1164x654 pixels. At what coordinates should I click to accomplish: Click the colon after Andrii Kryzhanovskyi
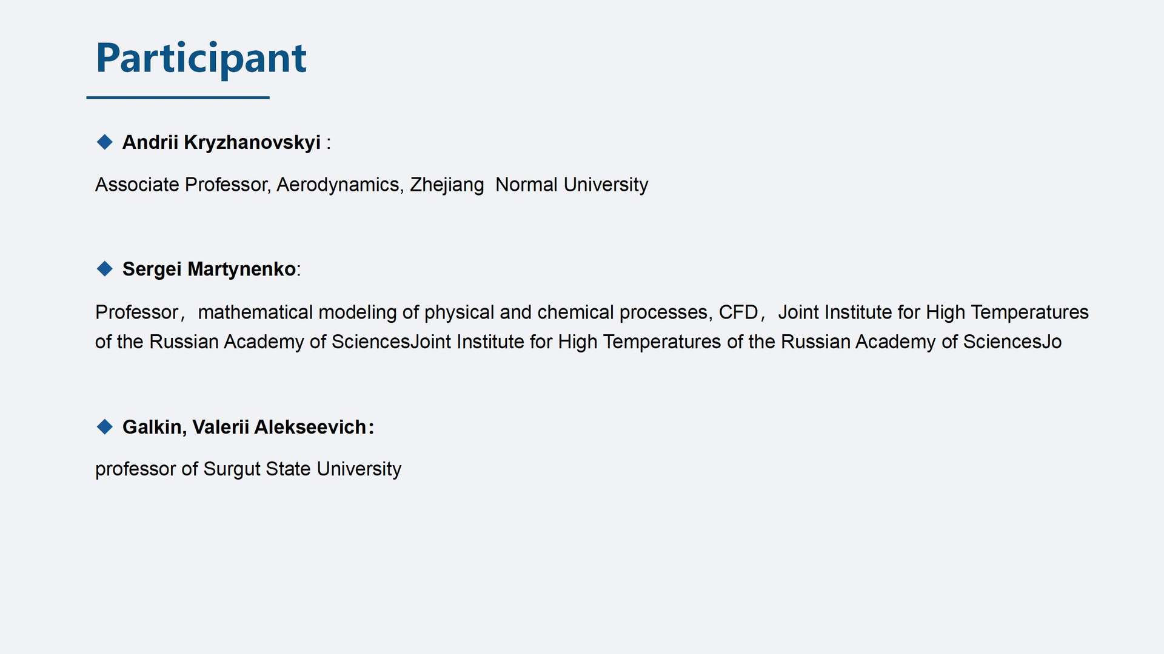(329, 144)
